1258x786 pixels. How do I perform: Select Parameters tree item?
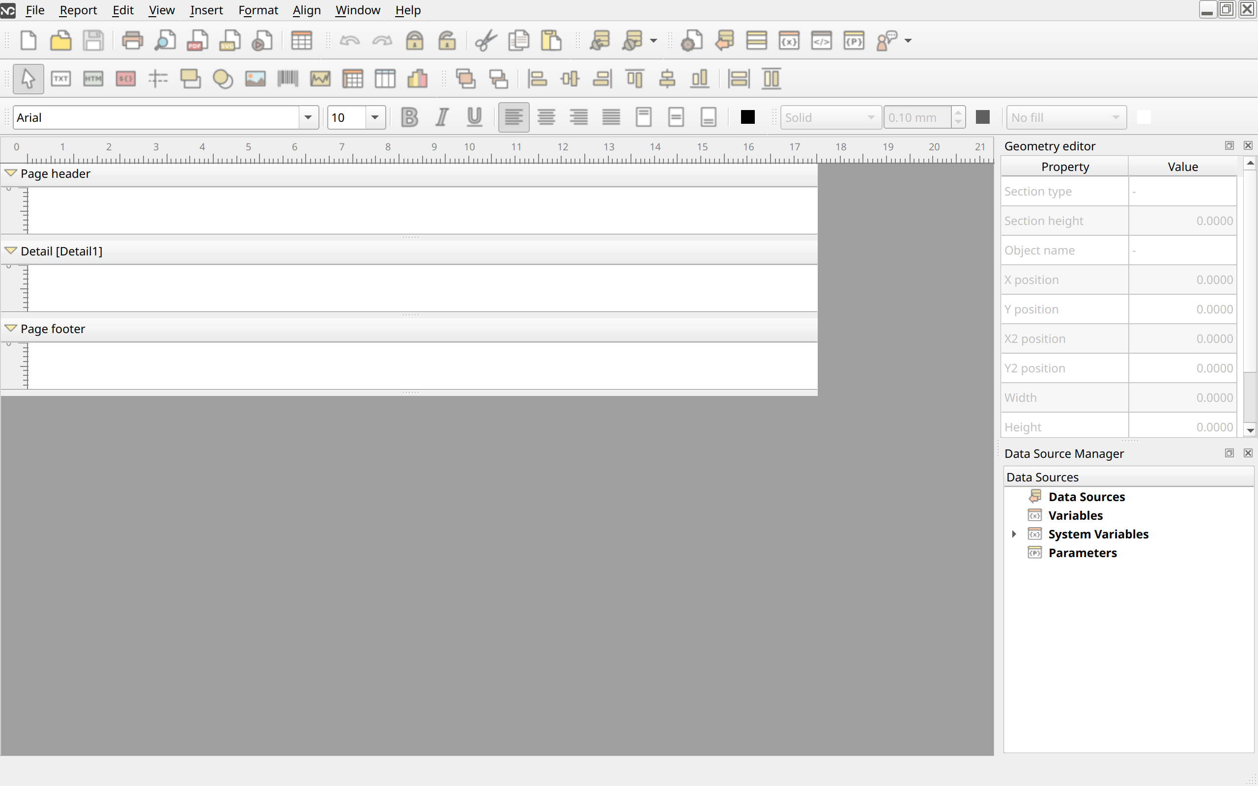coord(1082,553)
